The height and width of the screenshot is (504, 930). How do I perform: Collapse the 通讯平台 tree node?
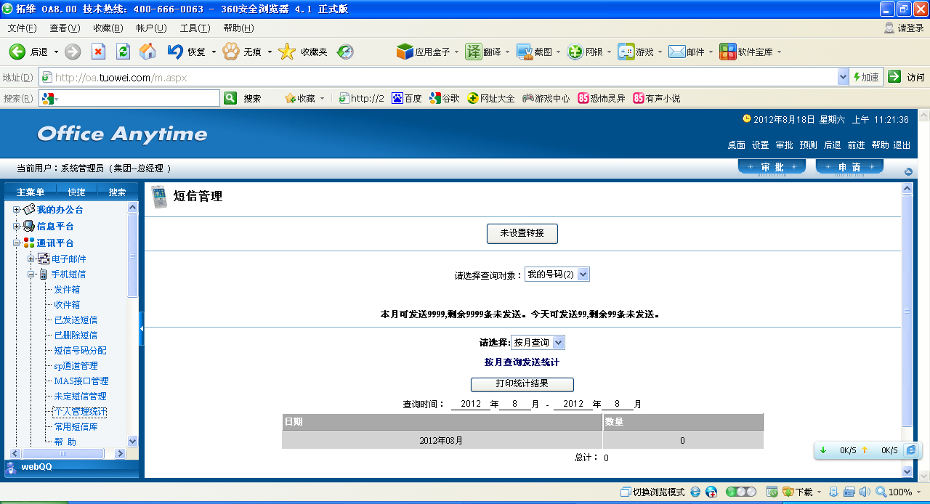point(17,243)
